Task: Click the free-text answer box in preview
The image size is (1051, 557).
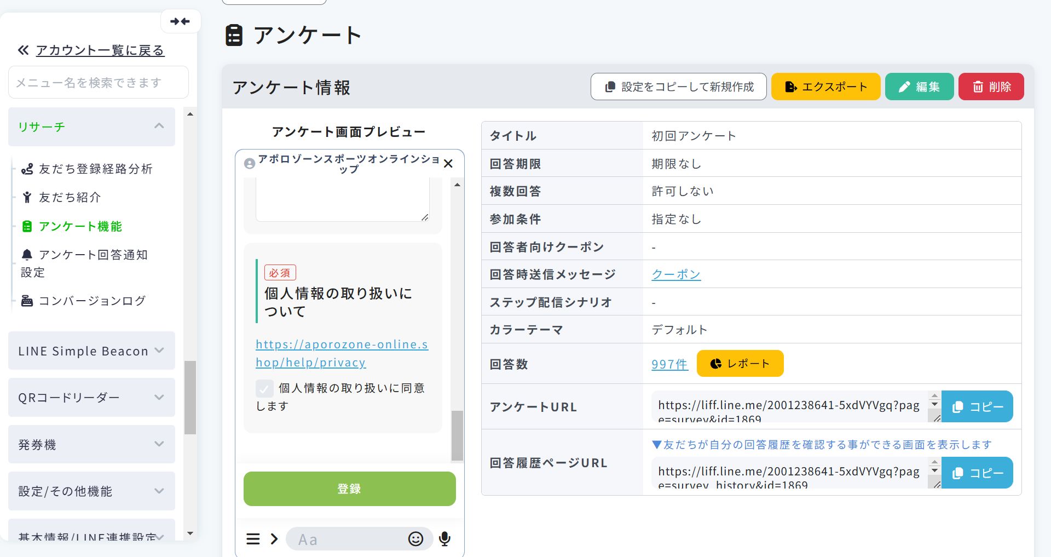Action: pyautogui.click(x=343, y=200)
